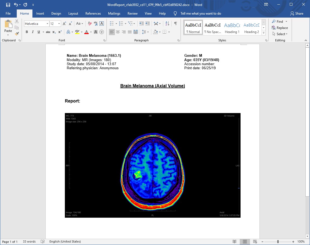Image resolution: width=310 pixels, height=245 pixels.
Task: Open Ribbon Display Options icon
Action: click(266, 5)
